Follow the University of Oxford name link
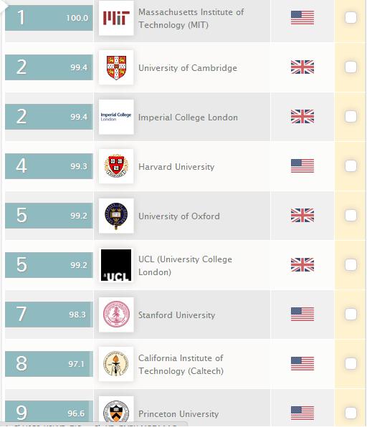Image resolution: width=367 pixels, height=427 pixels. point(179,216)
